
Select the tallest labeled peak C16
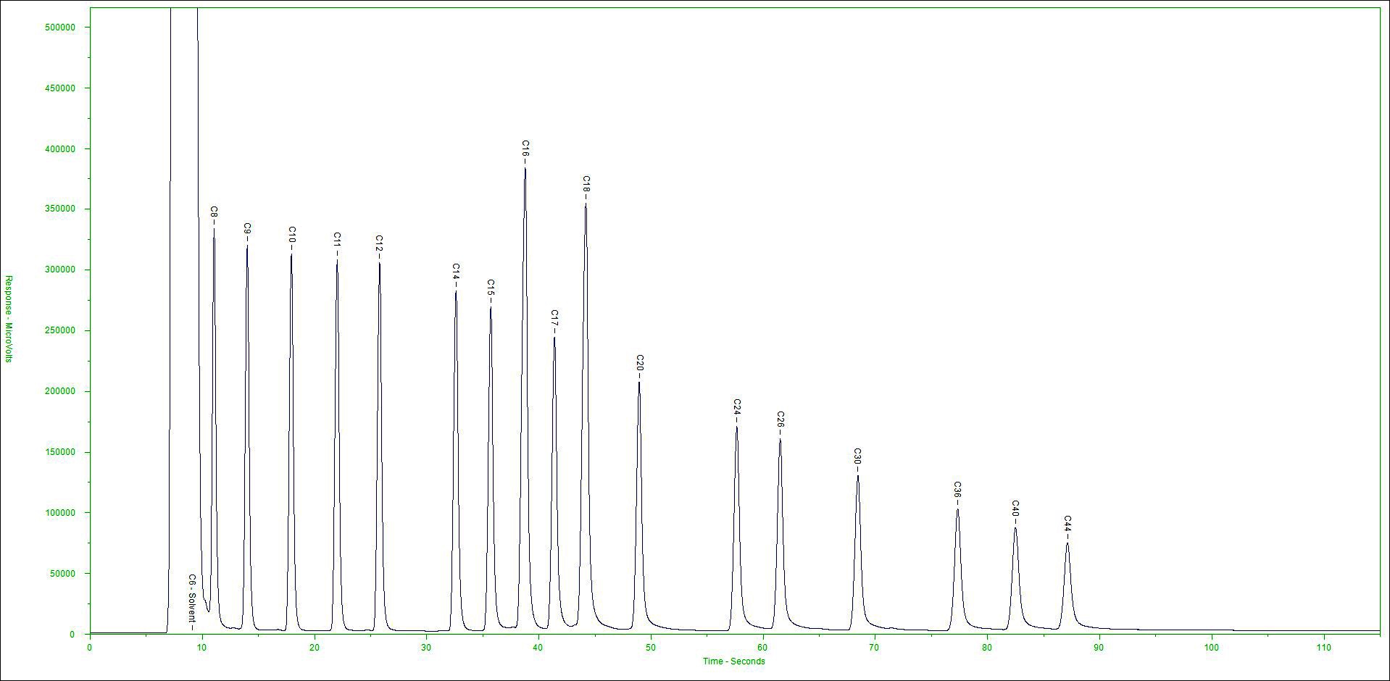525,149
